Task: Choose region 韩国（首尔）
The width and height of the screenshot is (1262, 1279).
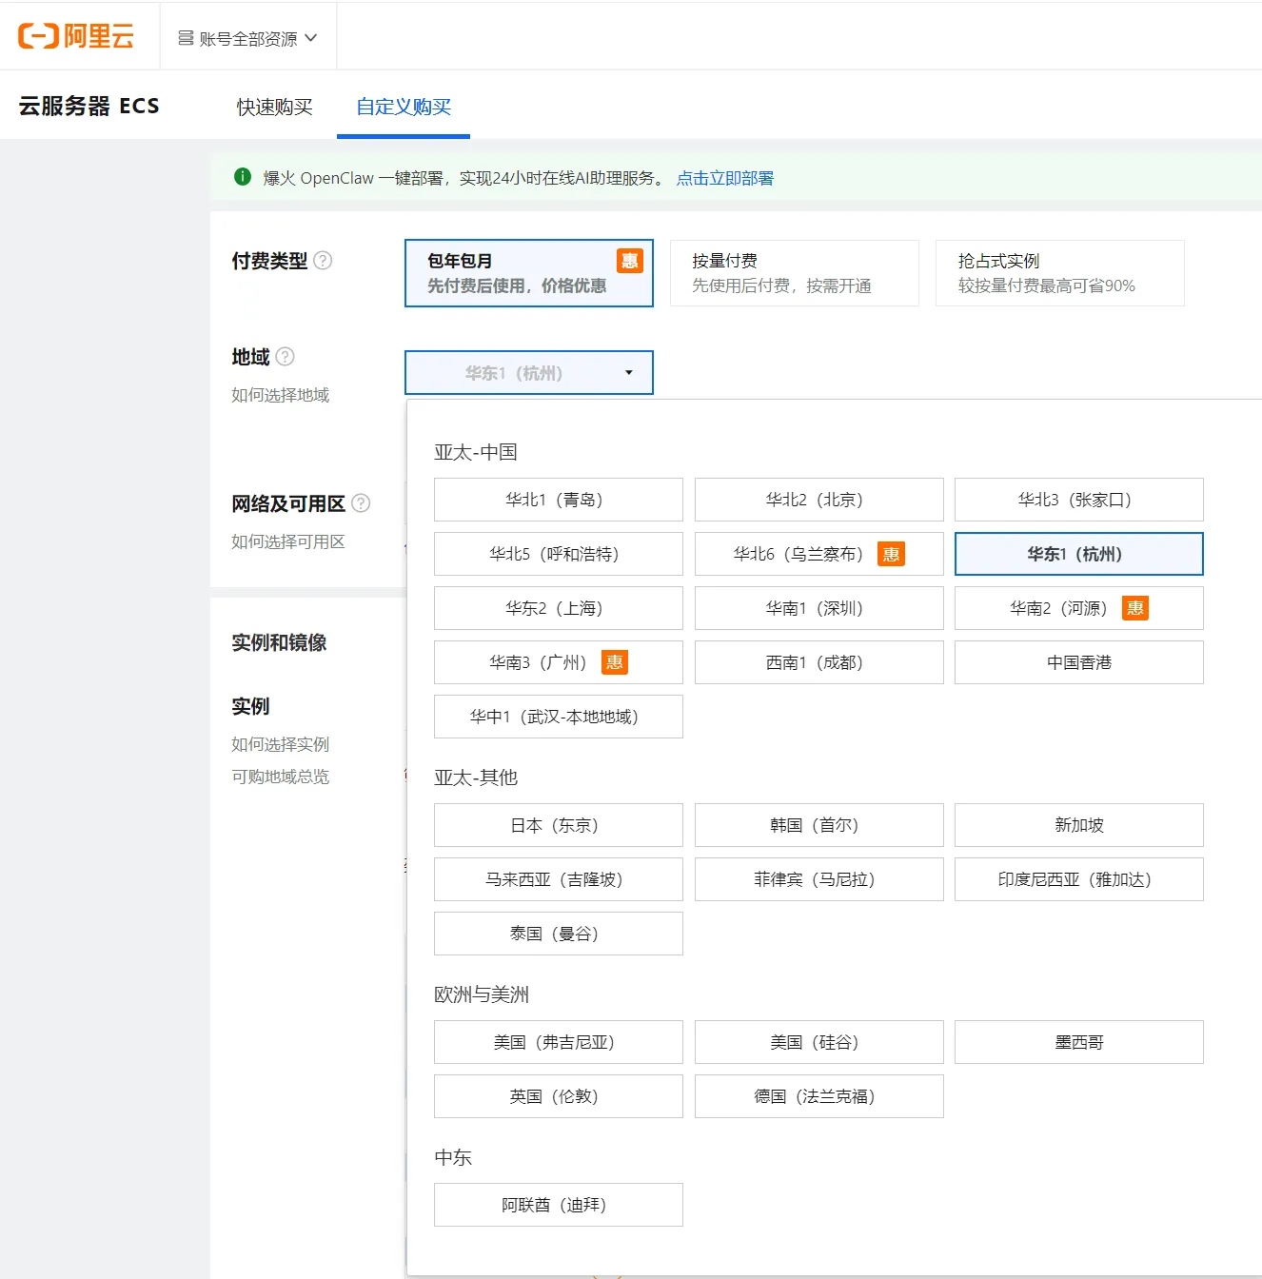Action: point(819,825)
